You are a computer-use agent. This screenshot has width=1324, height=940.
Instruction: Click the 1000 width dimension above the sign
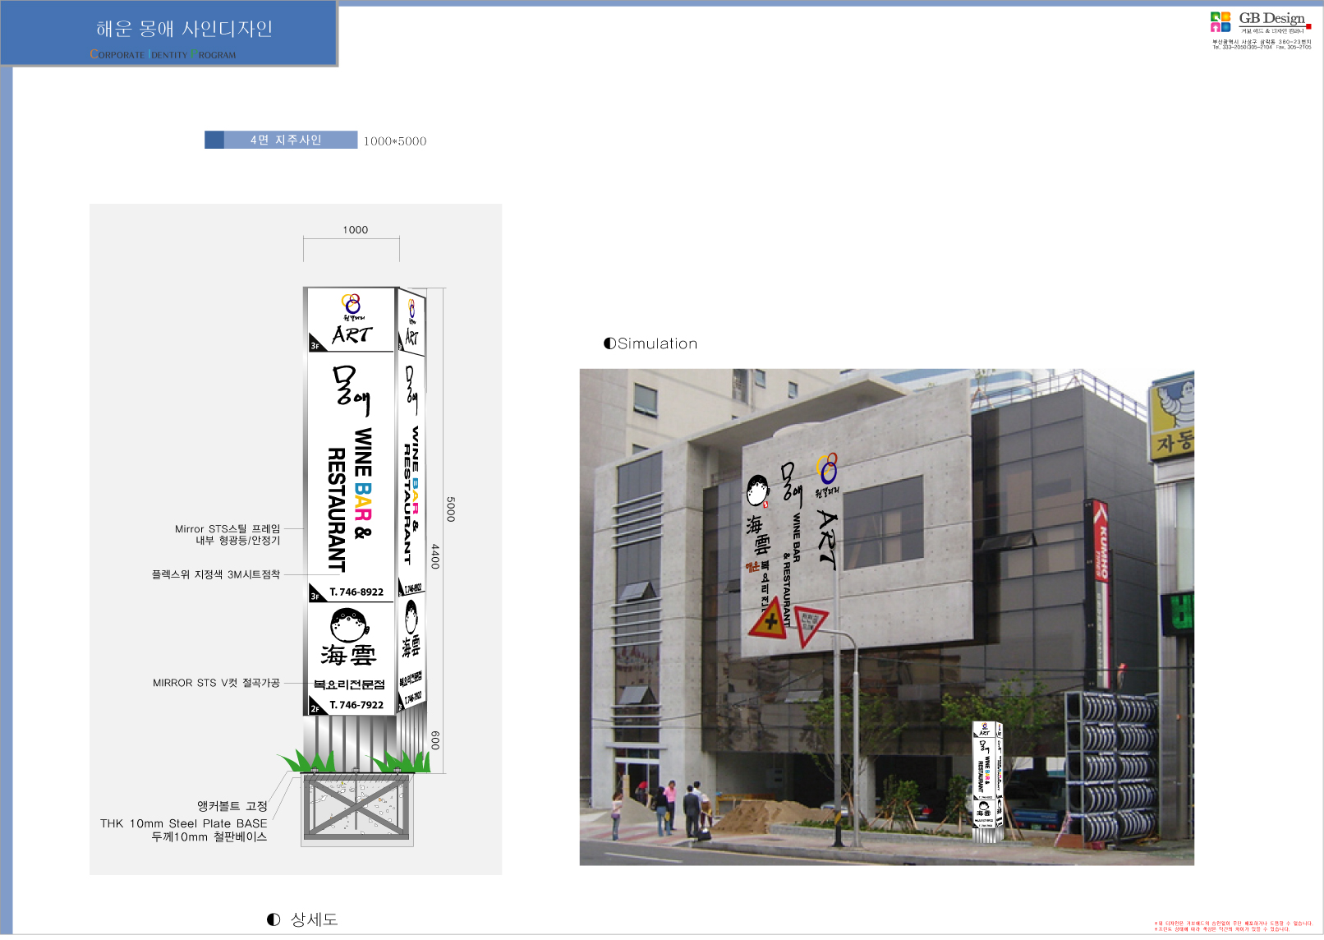(x=356, y=230)
